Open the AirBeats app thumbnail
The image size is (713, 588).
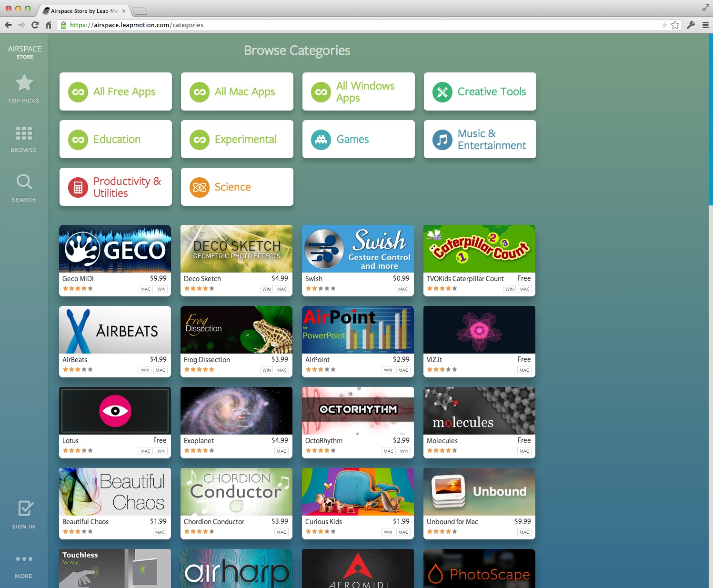[x=115, y=330]
